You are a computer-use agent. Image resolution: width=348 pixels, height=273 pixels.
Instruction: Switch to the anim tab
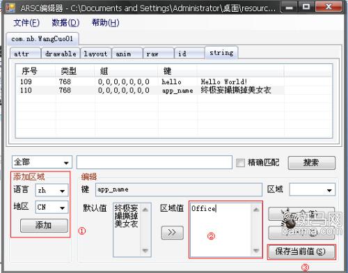point(127,54)
